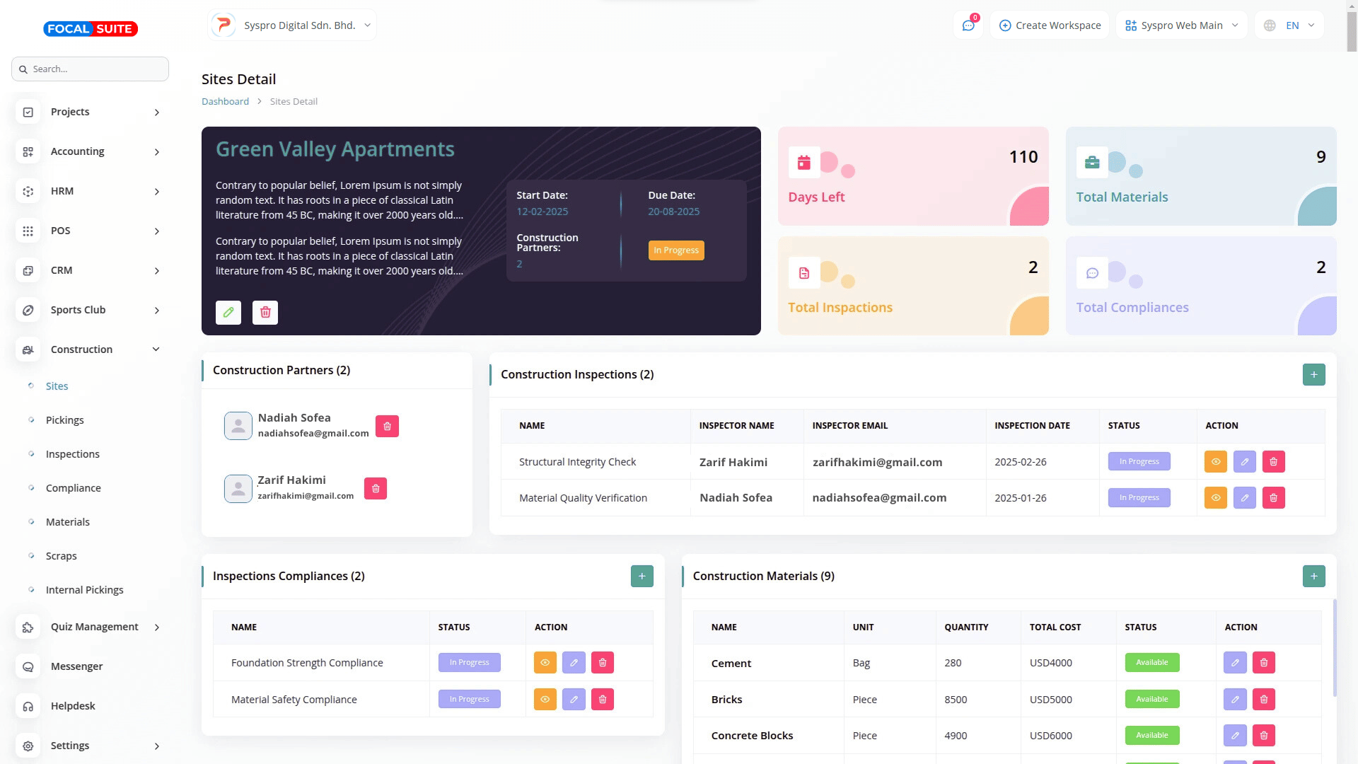
Task: View Foundation Strength Compliance with eye icon
Action: pos(545,662)
